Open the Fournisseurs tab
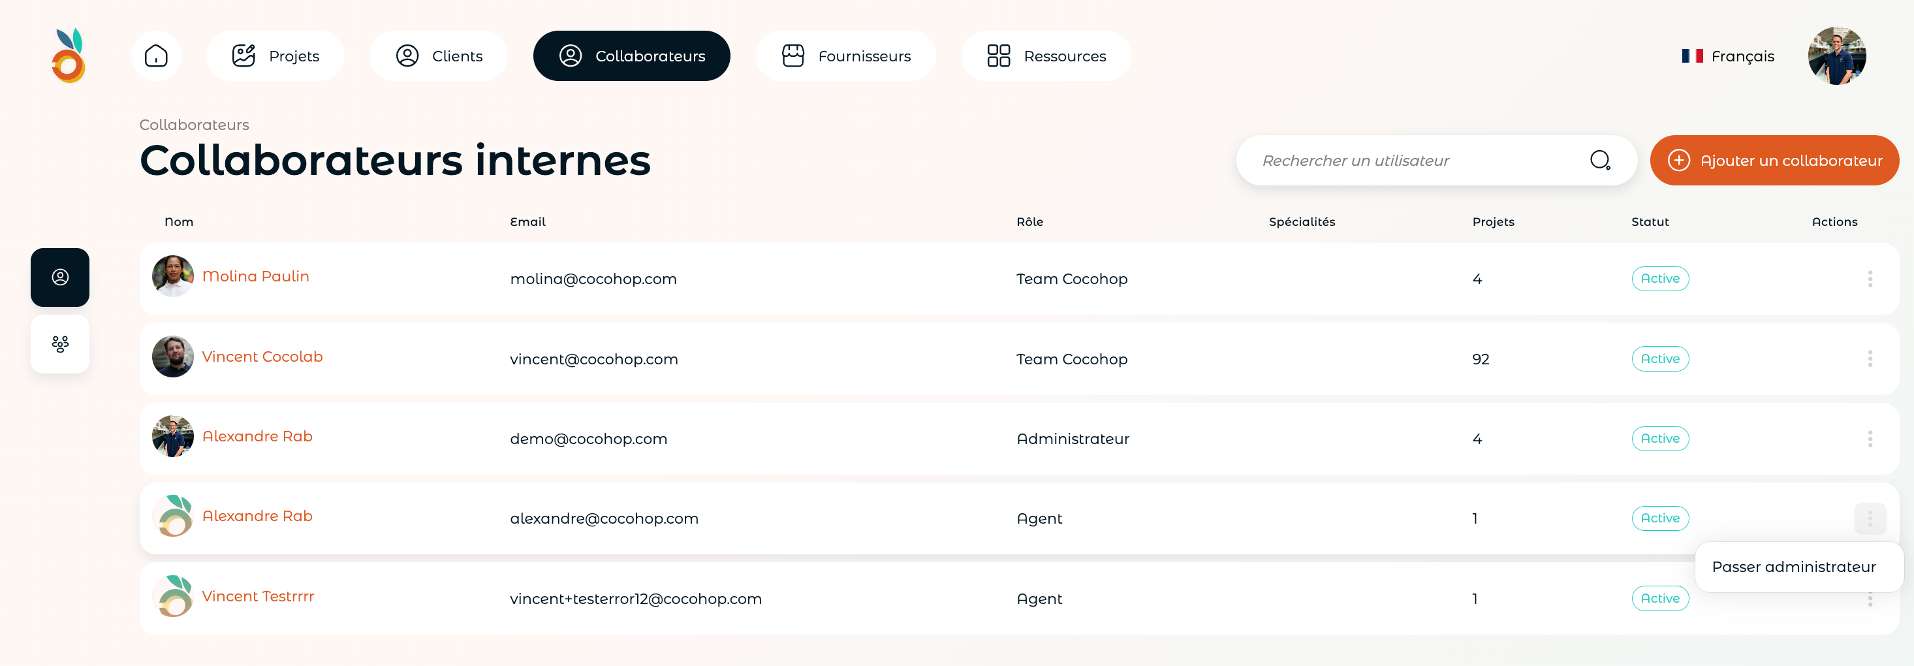 845,55
